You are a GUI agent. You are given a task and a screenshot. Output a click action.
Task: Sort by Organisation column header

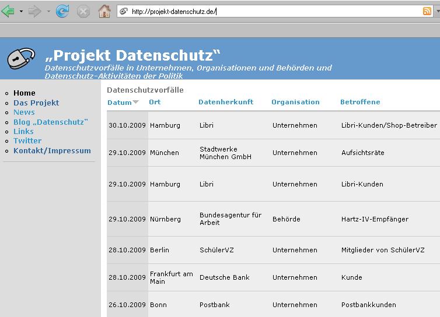295,102
